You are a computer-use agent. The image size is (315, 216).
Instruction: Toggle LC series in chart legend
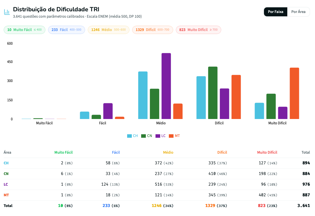point(161,136)
